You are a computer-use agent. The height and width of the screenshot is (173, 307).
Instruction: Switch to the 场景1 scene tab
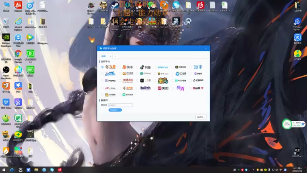point(104,56)
